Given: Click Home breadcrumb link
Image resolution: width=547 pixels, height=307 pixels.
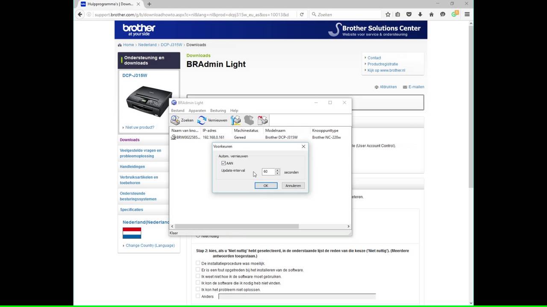Looking at the screenshot, I should [x=129, y=45].
